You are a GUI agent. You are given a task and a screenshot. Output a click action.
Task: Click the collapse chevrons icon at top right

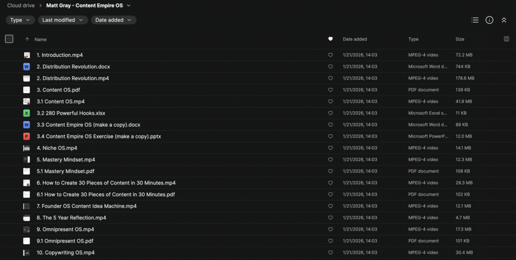pos(504,20)
